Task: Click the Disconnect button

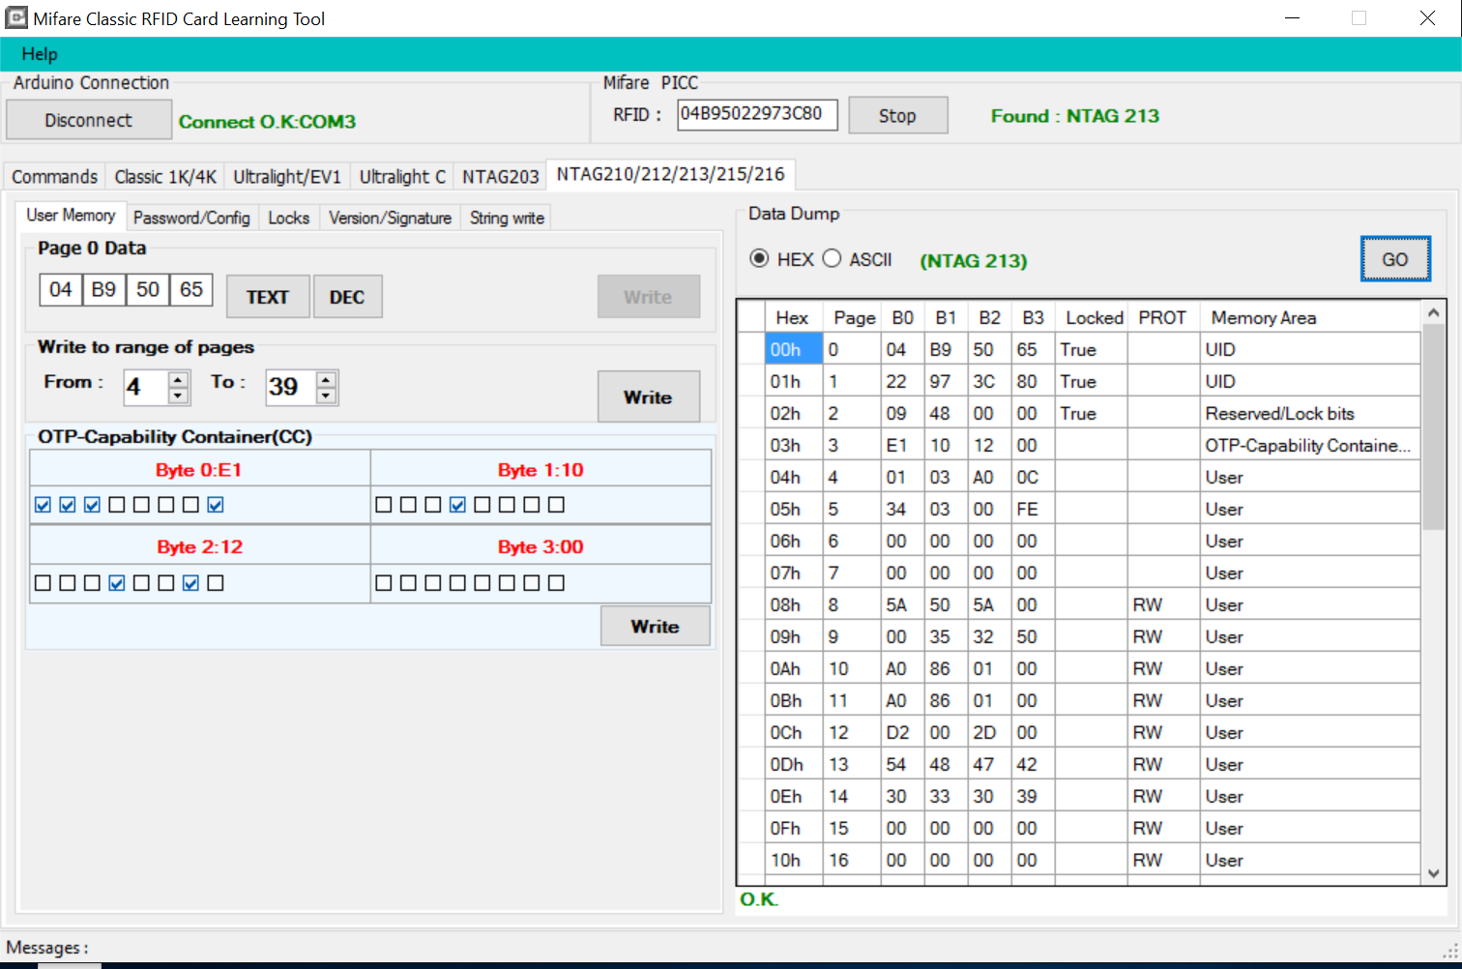Action: click(89, 120)
